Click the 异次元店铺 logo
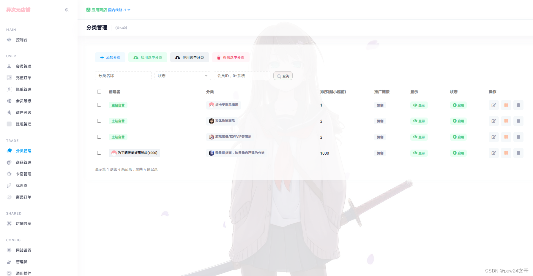This screenshot has height=276, width=533. click(18, 10)
